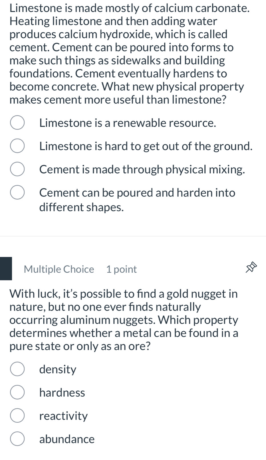Click the 'density' answer text
The height and width of the screenshot is (460, 266).
coord(58,370)
